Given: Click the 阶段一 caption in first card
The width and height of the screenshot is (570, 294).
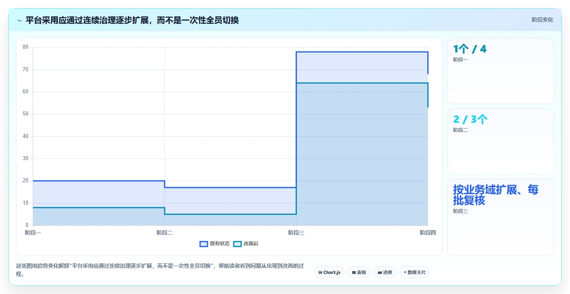Looking at the screenshot, I should coord(461,60).
